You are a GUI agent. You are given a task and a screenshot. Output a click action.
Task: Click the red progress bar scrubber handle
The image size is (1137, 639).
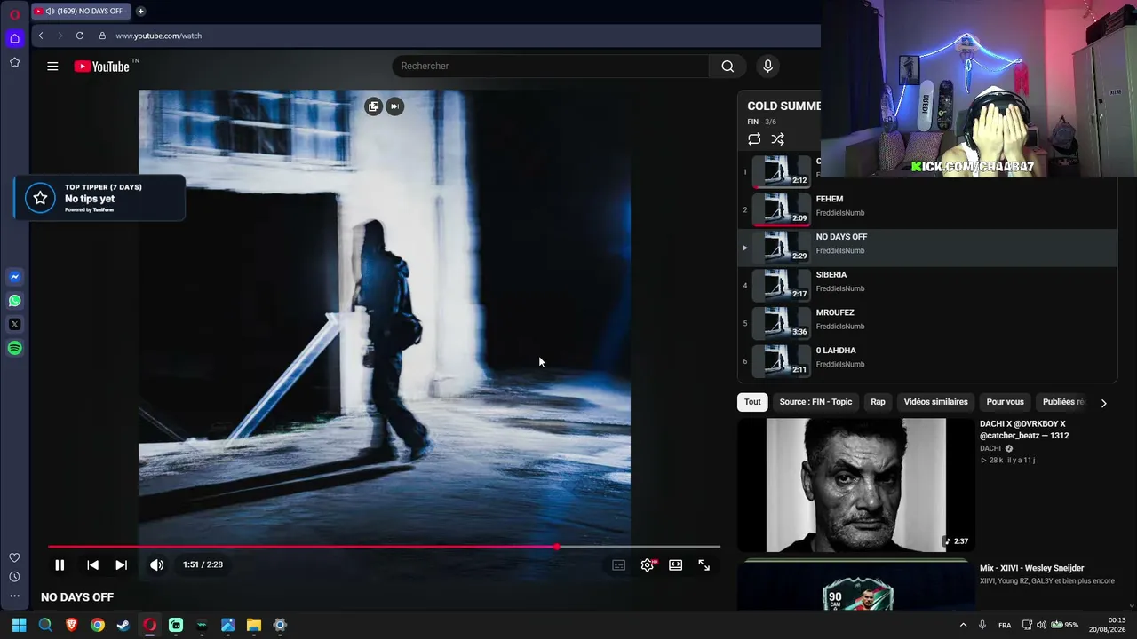(556, 547)
